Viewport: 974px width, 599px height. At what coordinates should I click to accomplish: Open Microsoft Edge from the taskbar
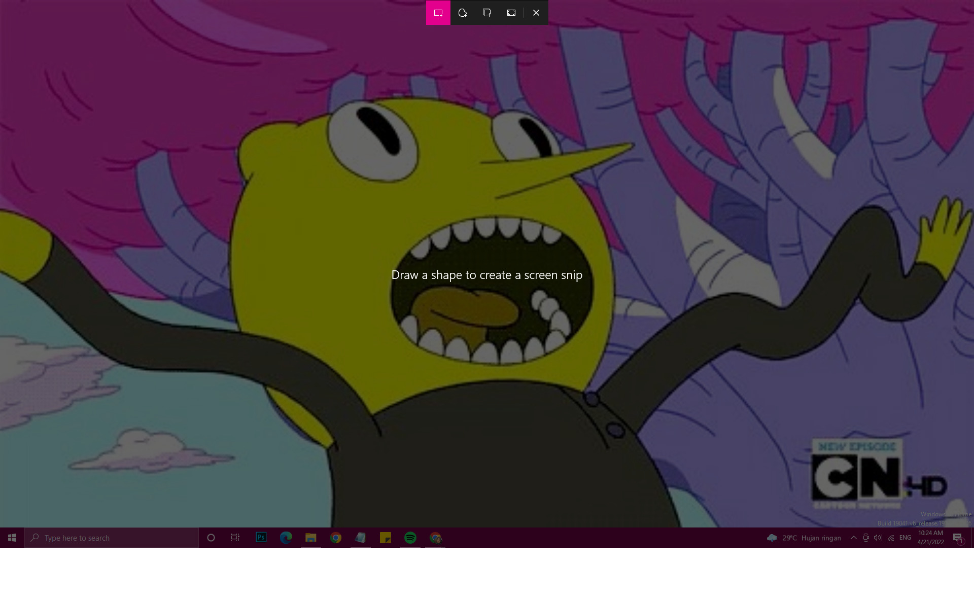click(x=286, y=538)
